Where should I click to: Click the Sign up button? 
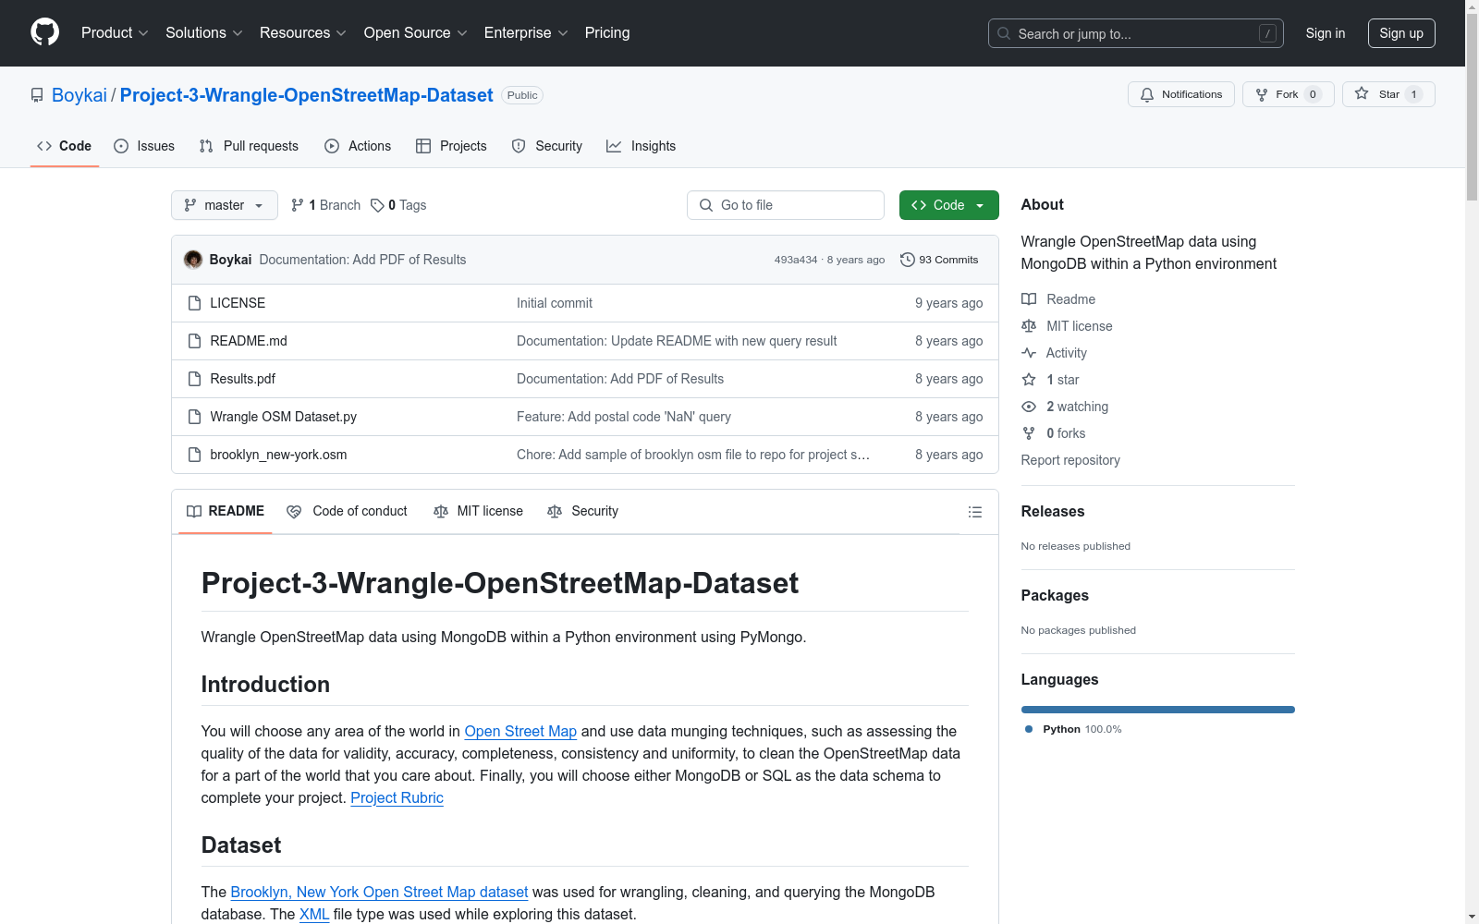(x=1401, y=33)
